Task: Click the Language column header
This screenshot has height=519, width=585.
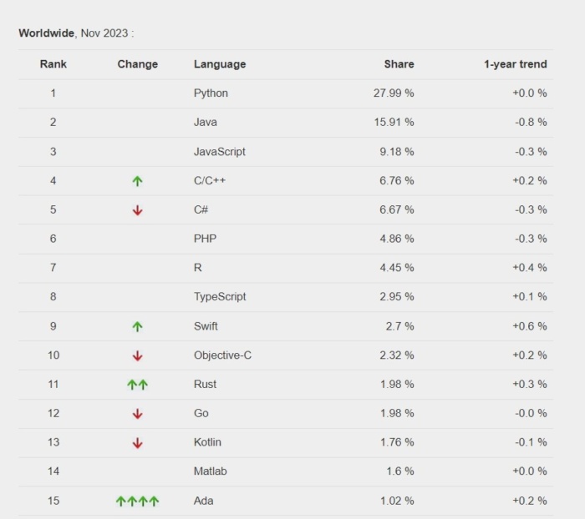Action: pos(220,64)
